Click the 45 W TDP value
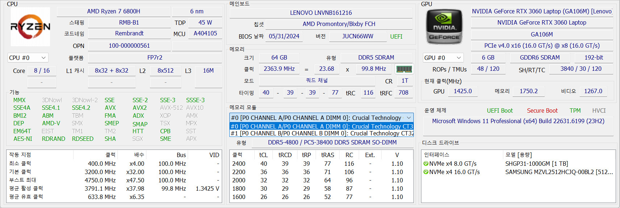Screen dimensions: 620x208 (205, 22)
